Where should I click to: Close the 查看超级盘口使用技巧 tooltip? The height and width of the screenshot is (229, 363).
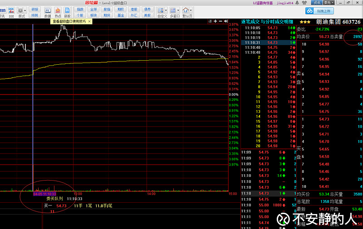click(x=89, y=21)
